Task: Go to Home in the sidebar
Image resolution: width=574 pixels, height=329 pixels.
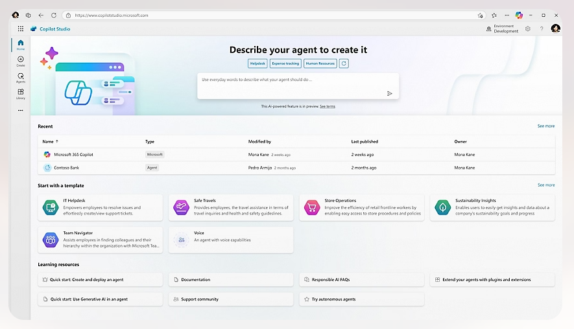Action: click(x=21, y=45)
